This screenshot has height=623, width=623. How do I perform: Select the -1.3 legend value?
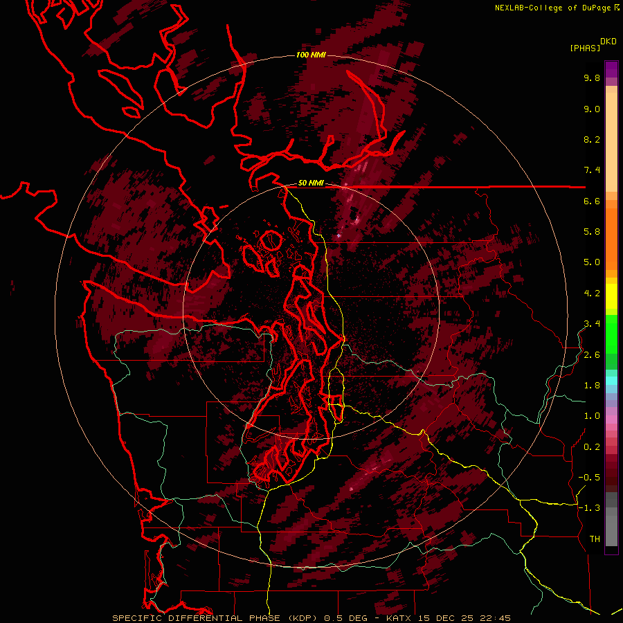[589, 509]
